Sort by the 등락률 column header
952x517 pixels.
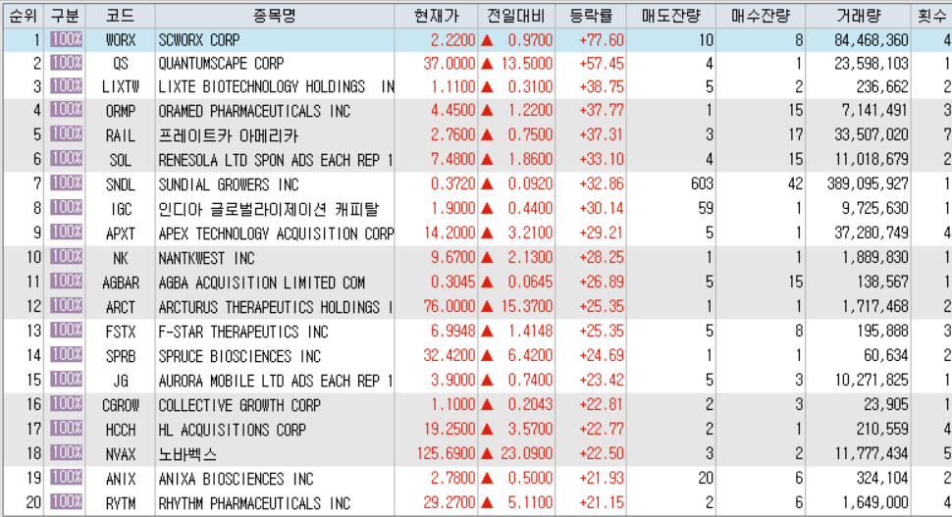point(591,15)
